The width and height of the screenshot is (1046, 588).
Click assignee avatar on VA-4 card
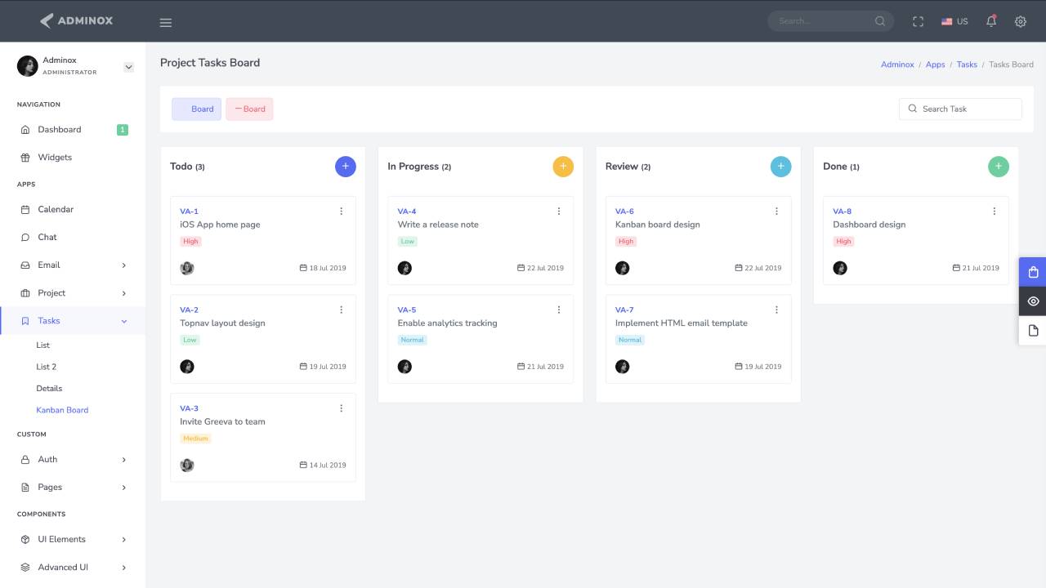405,268
